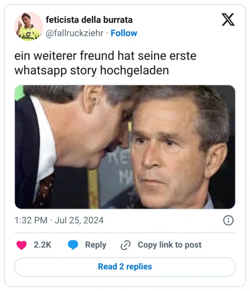The image size is (250, 291).
Task: Click the Jul 25, 2024 date
Action: coord(80,220)
